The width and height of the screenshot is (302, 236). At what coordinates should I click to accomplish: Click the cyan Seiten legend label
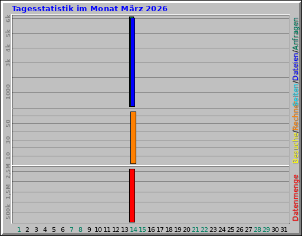pyautogui.click(x=296, y=94)
